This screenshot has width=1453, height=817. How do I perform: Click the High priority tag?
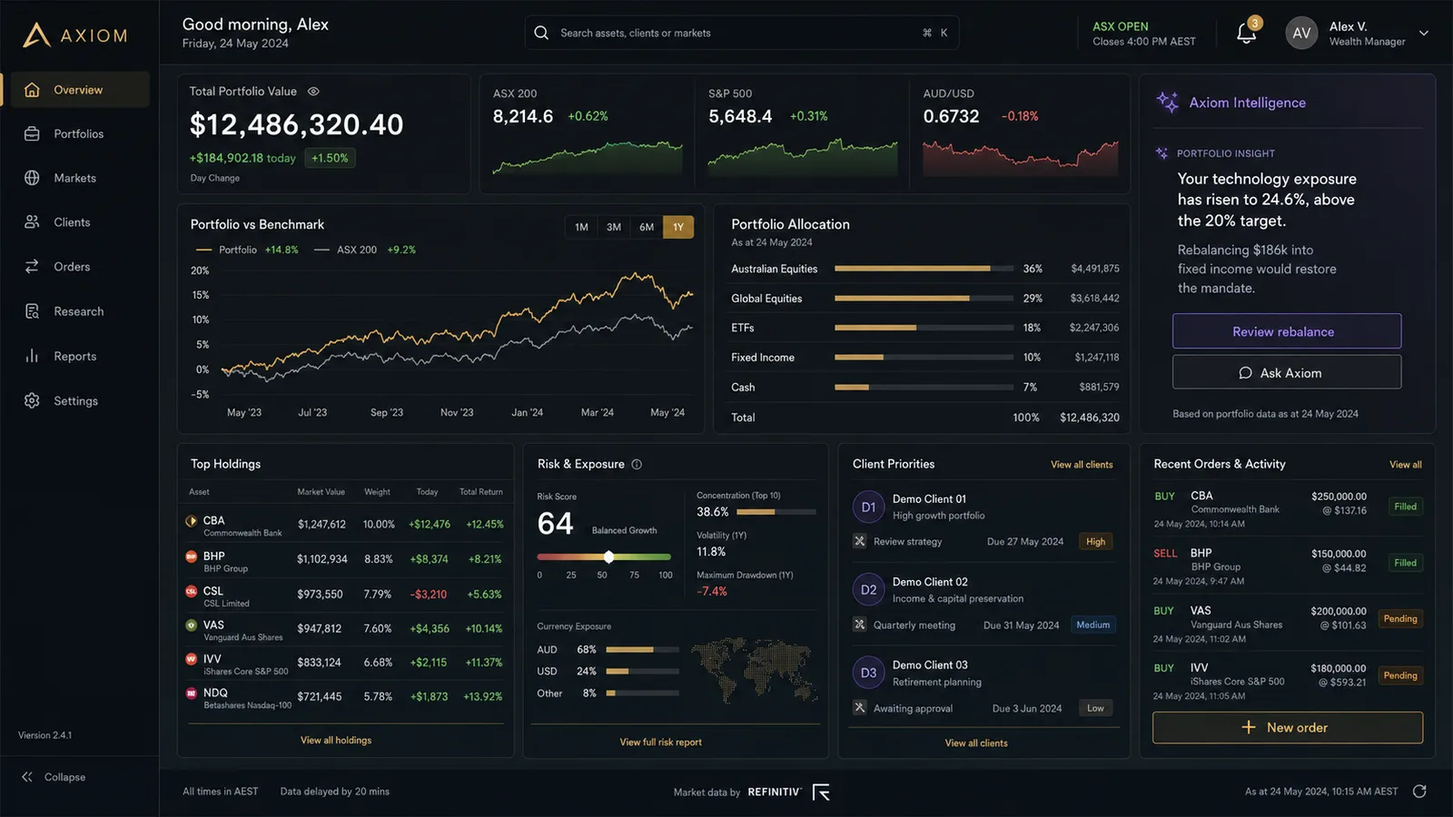pos(1096,541)
